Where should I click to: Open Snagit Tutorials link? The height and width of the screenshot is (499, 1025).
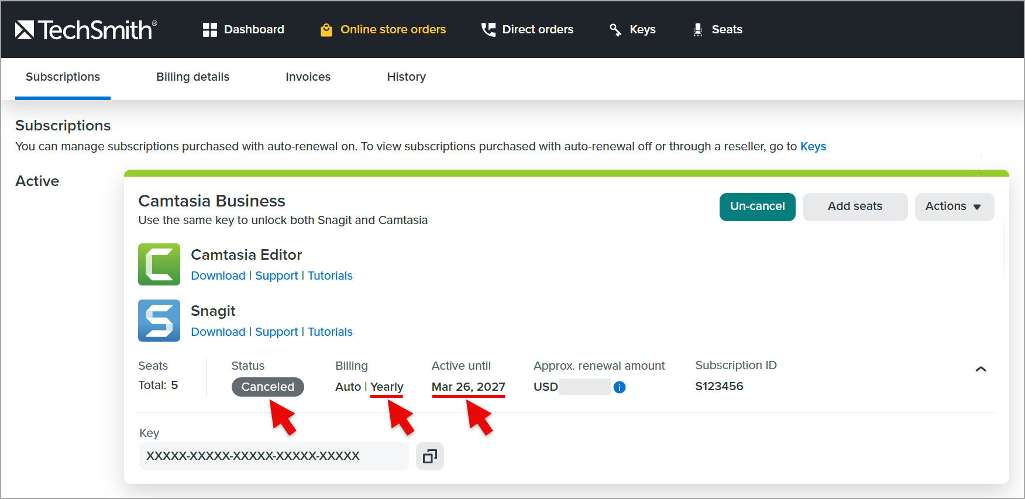coord(330,332)
